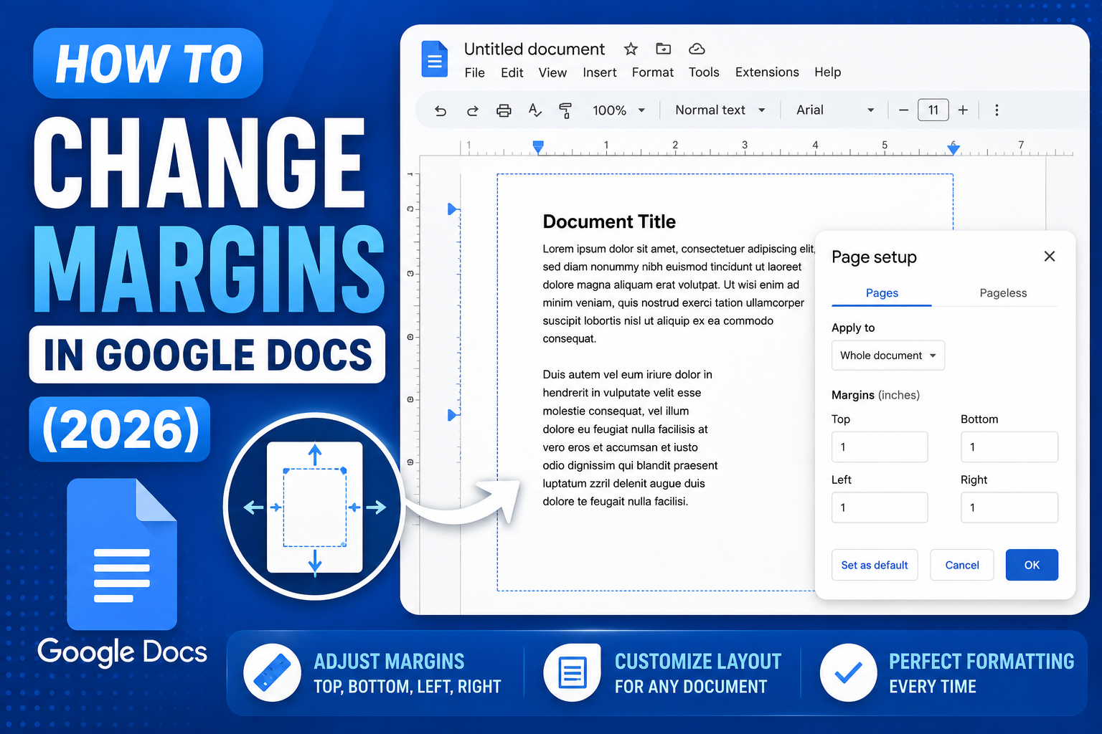The image size is (1102, 734).
Task: Open the Tools menu
Action: point(704,72)
